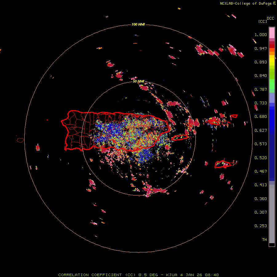Image resolution: width=277 pixels, height=277 pixels.
Task: Click the 0.840 scale value
Action: tap(261, 76)
